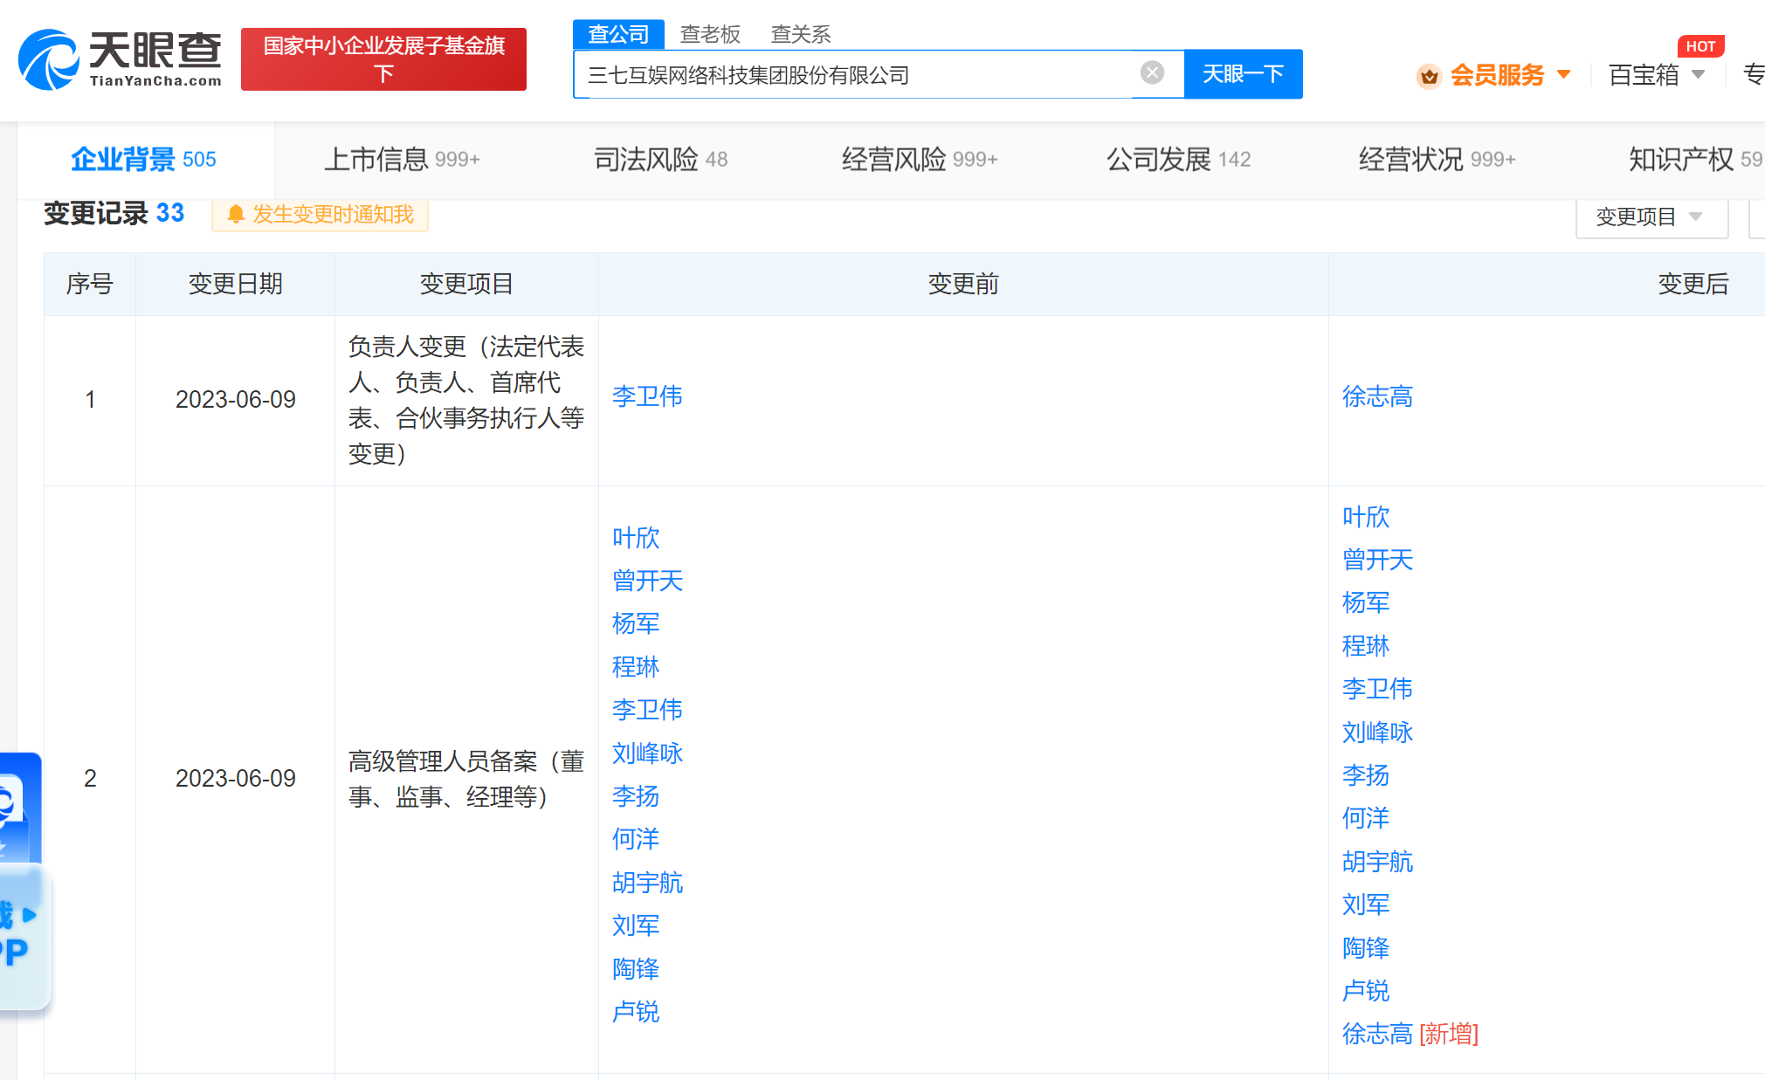Open 卢锐 link in 变更前 column
This screenshot has height=1080, width=1765.
pyautogui.click(x=636, y=1012)
